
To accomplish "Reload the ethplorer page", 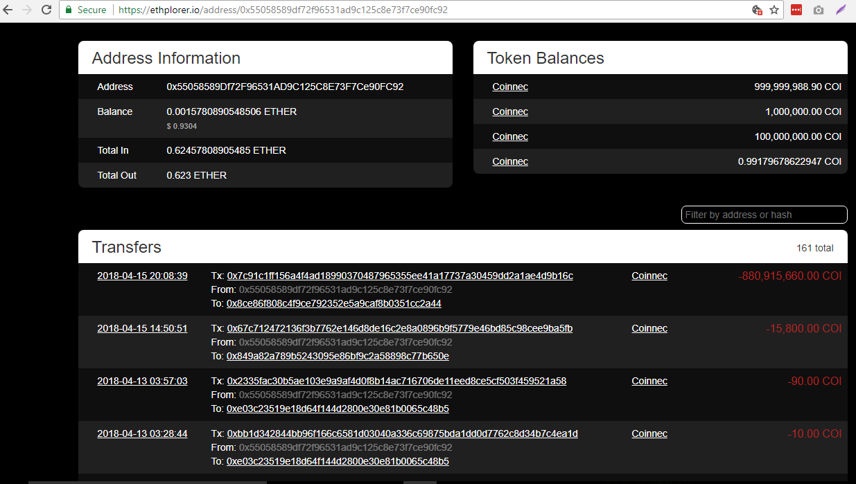I will coord(46,10).
